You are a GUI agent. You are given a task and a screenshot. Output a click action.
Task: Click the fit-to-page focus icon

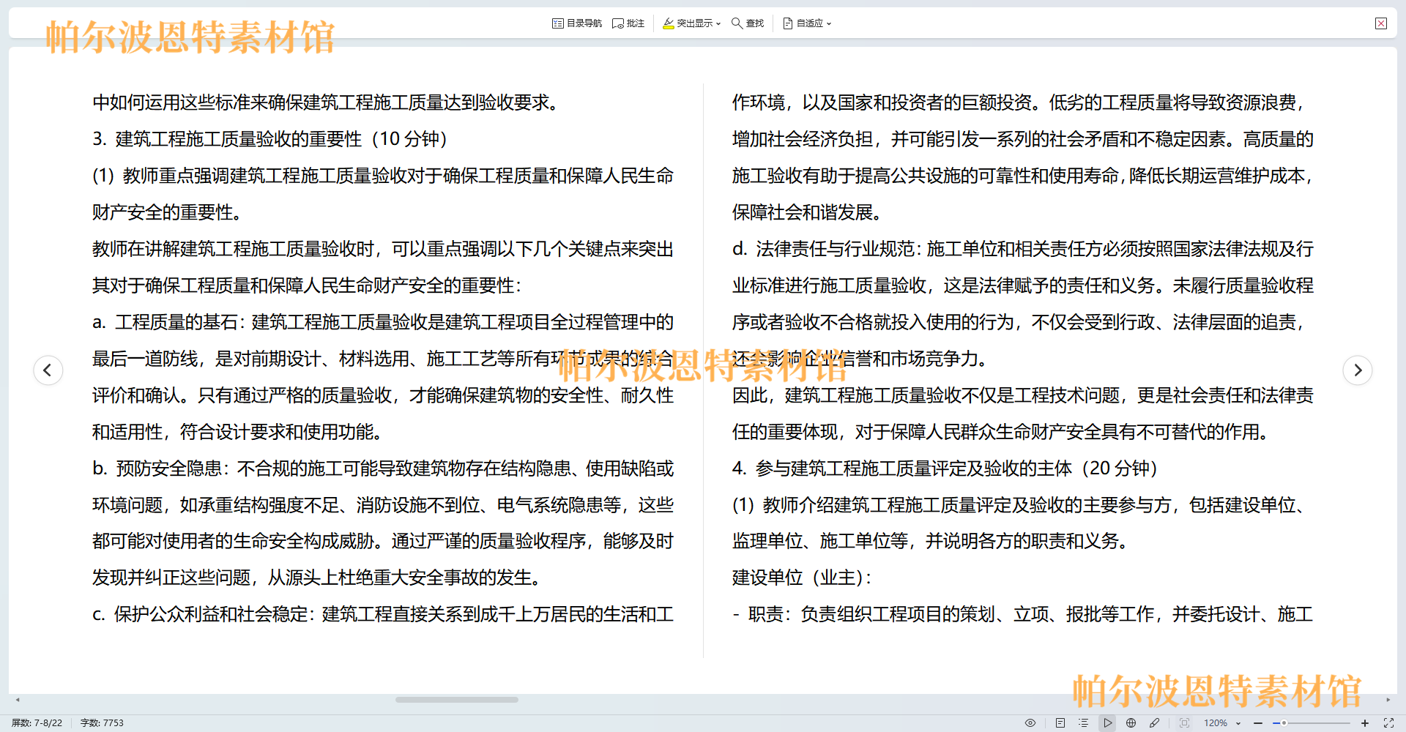[x=1185, y=722]
